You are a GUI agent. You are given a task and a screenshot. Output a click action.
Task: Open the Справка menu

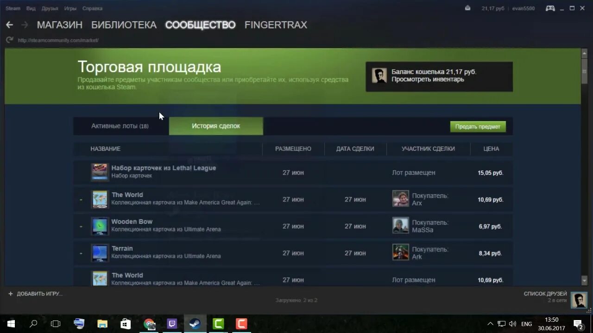click(x=92, y=8)
